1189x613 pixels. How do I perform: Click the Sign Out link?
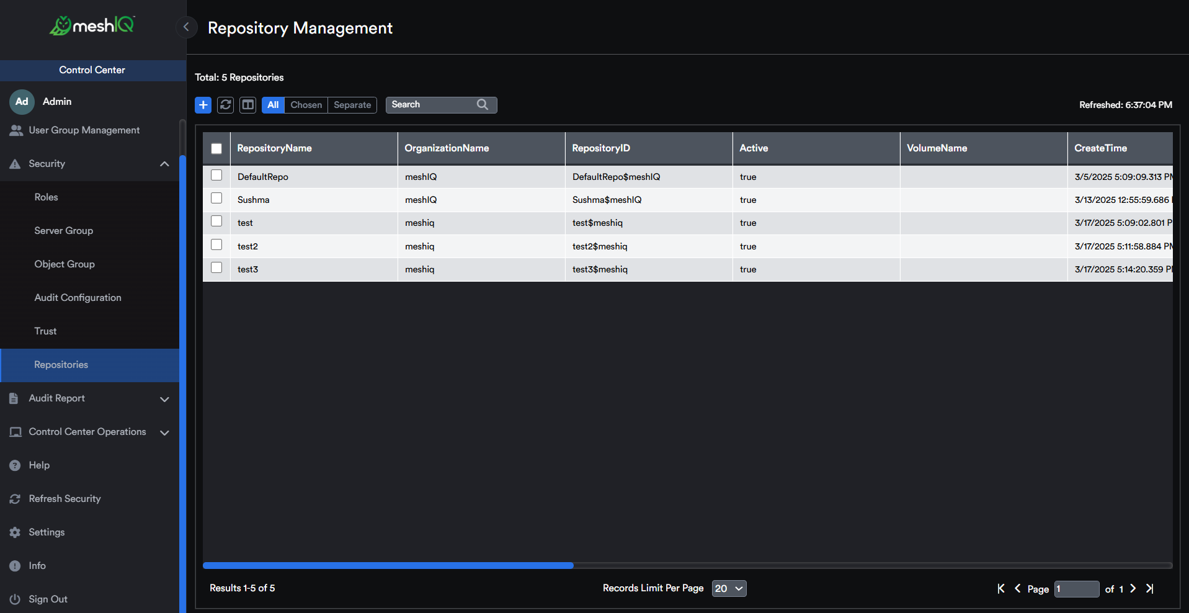click(48, 599)
